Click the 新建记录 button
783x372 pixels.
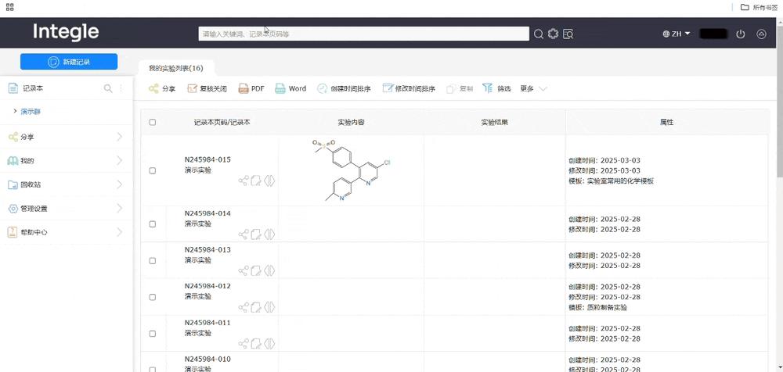pos(69,62)
